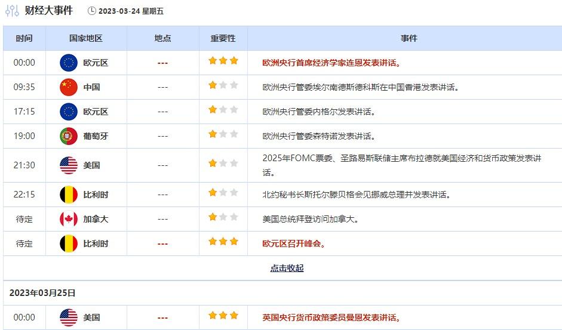Click three-star rating of 曼恩 speech row

click(x=223, y=315)
